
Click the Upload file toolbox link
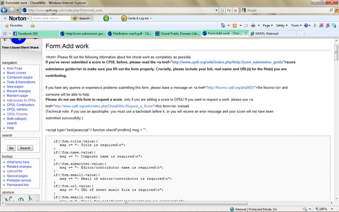point(14,171)
